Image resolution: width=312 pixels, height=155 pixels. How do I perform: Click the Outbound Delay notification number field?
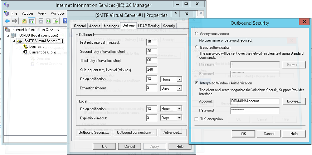point(152,79)
